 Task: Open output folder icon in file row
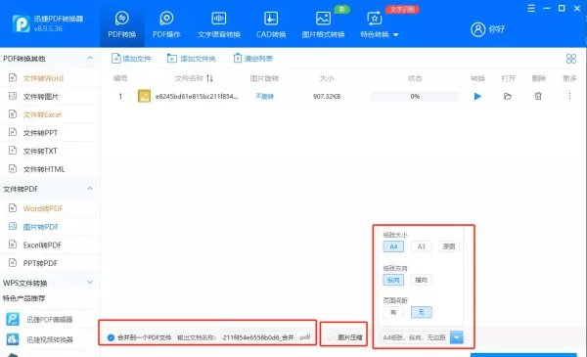click(507, 97)
